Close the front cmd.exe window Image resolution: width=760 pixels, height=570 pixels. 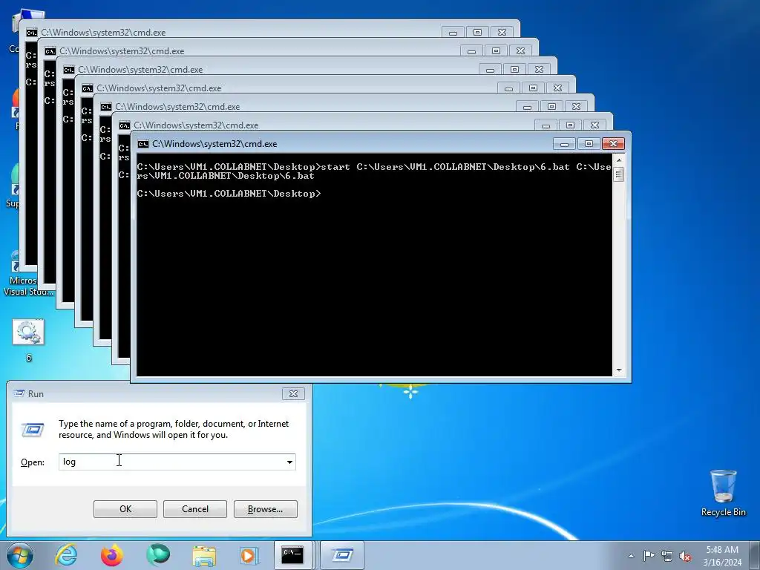point(613,144)
